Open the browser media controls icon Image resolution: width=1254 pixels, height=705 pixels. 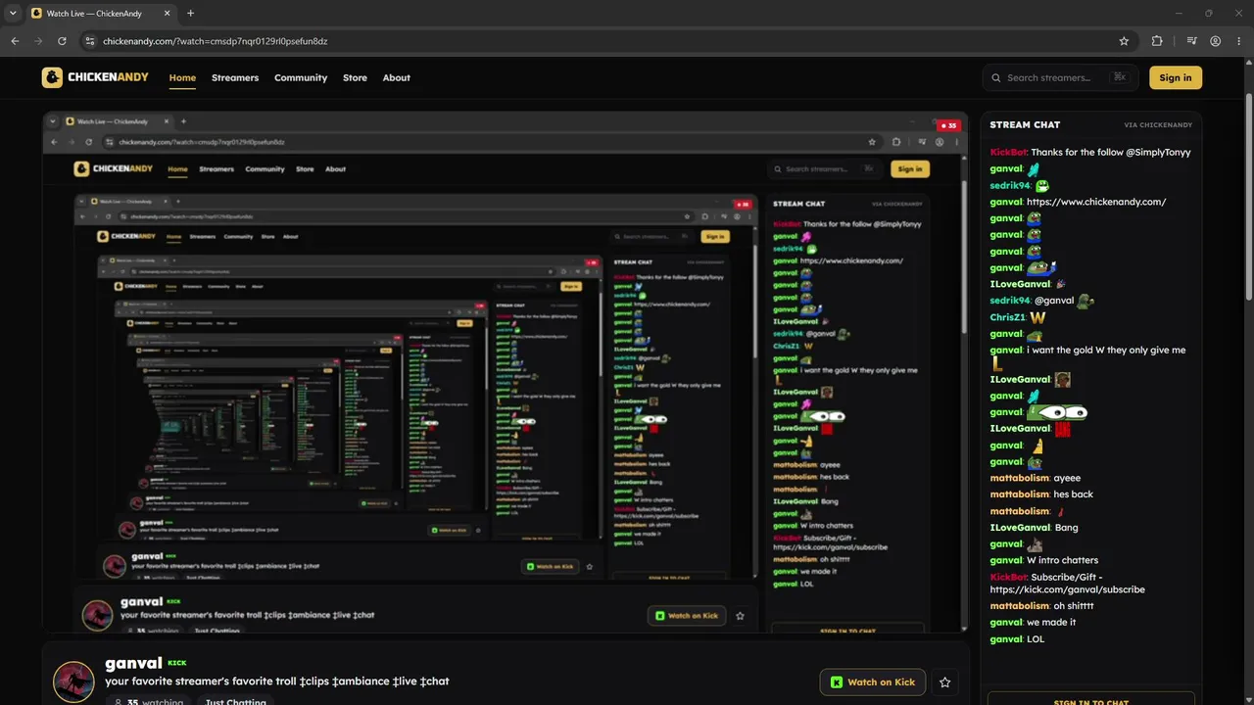(1191, 41)
